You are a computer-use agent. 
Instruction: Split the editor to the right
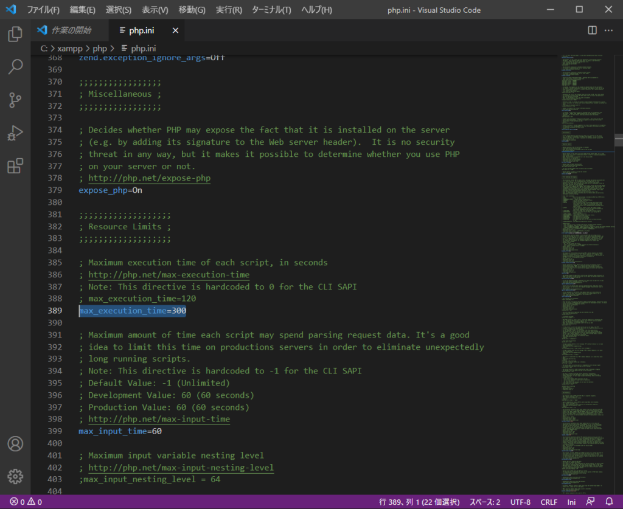(592, 30)
